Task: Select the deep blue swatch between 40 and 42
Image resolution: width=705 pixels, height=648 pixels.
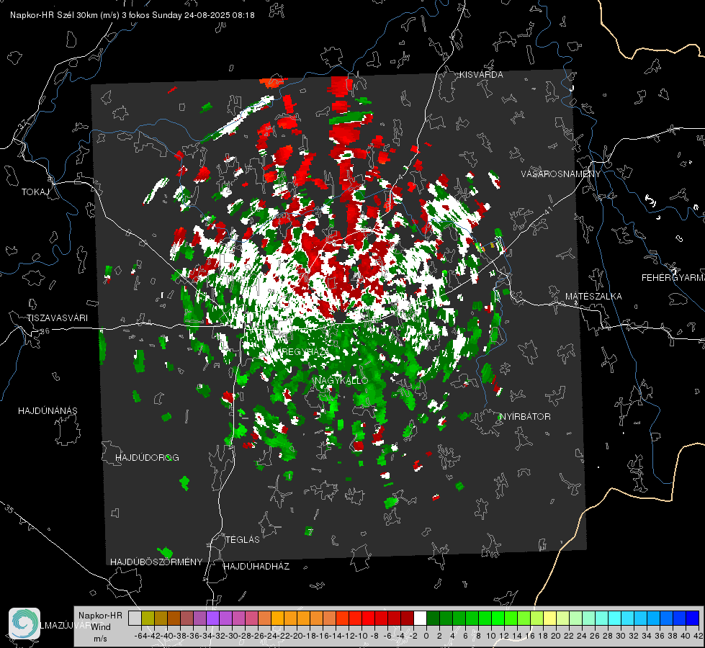Action: pos(692,618)
